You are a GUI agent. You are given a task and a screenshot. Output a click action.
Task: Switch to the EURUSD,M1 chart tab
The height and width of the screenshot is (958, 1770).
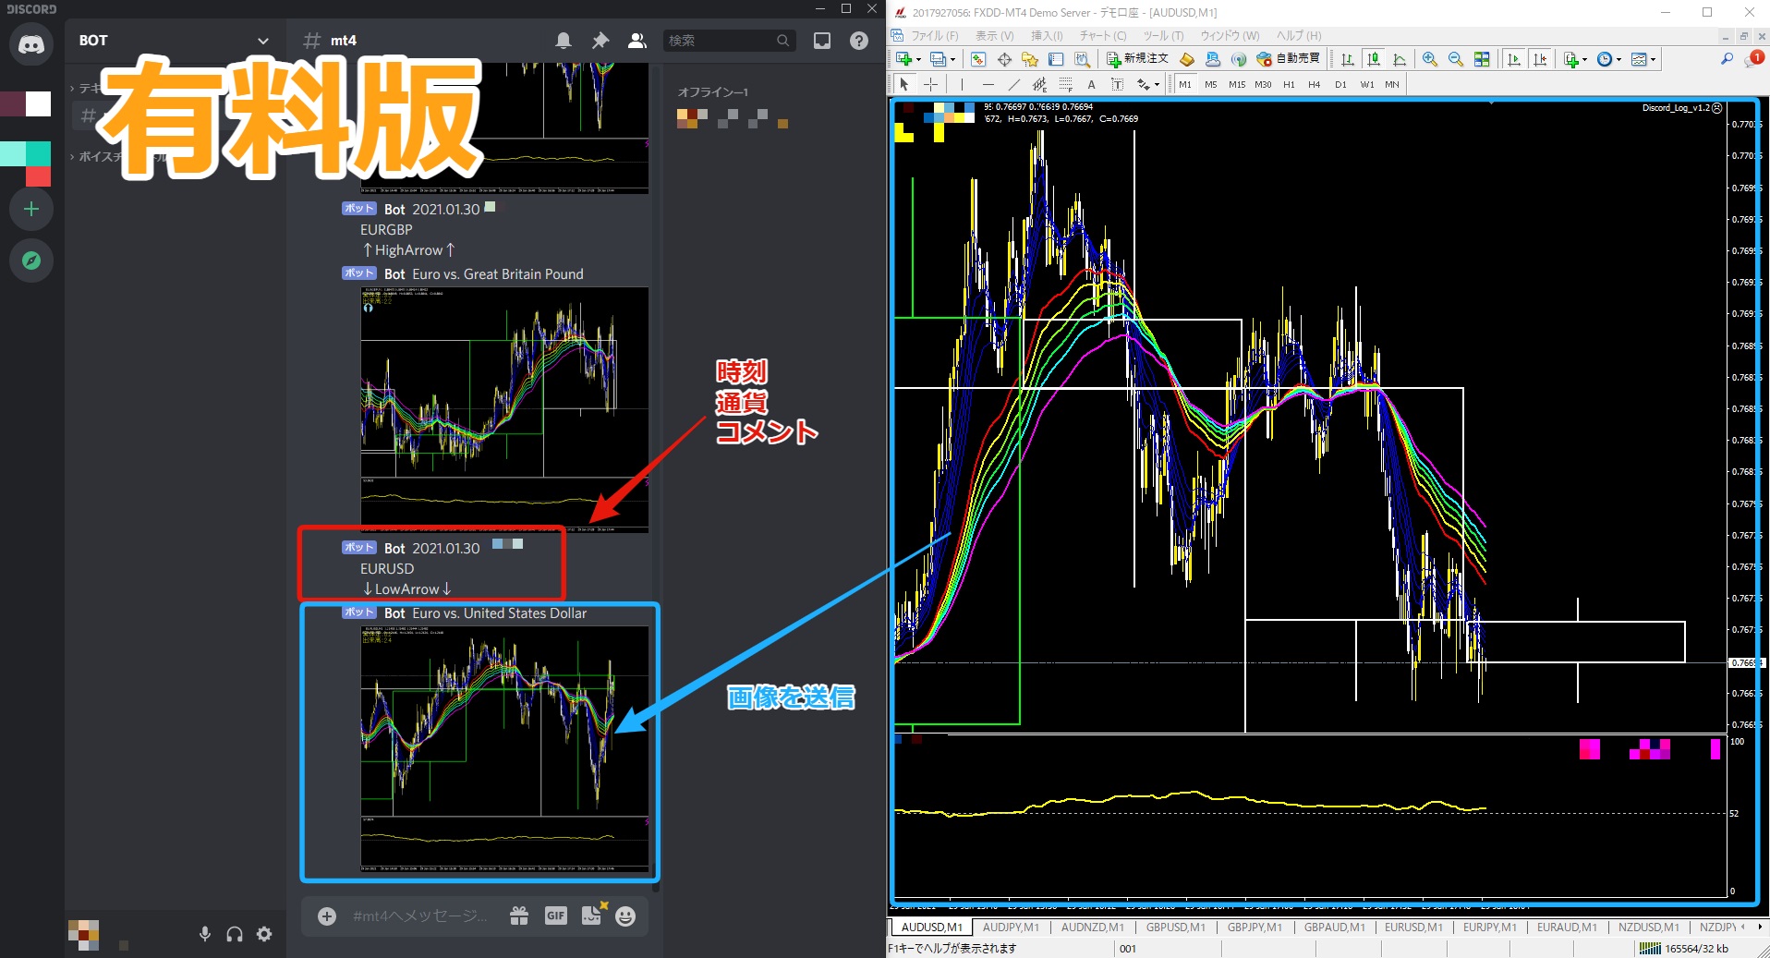(x=1413, y=927)
